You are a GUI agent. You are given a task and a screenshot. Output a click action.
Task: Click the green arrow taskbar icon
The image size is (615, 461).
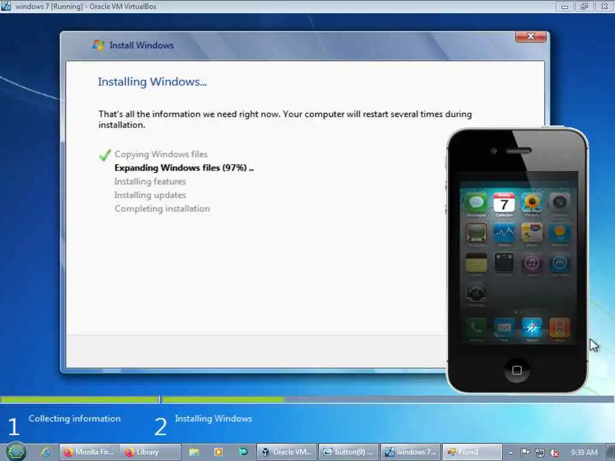pyautogui.click(x=244, y=451)
